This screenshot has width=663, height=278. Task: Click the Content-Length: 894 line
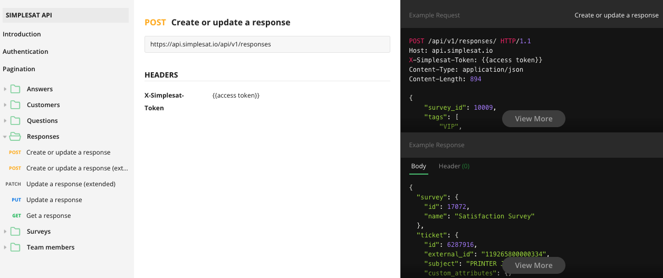445,79
